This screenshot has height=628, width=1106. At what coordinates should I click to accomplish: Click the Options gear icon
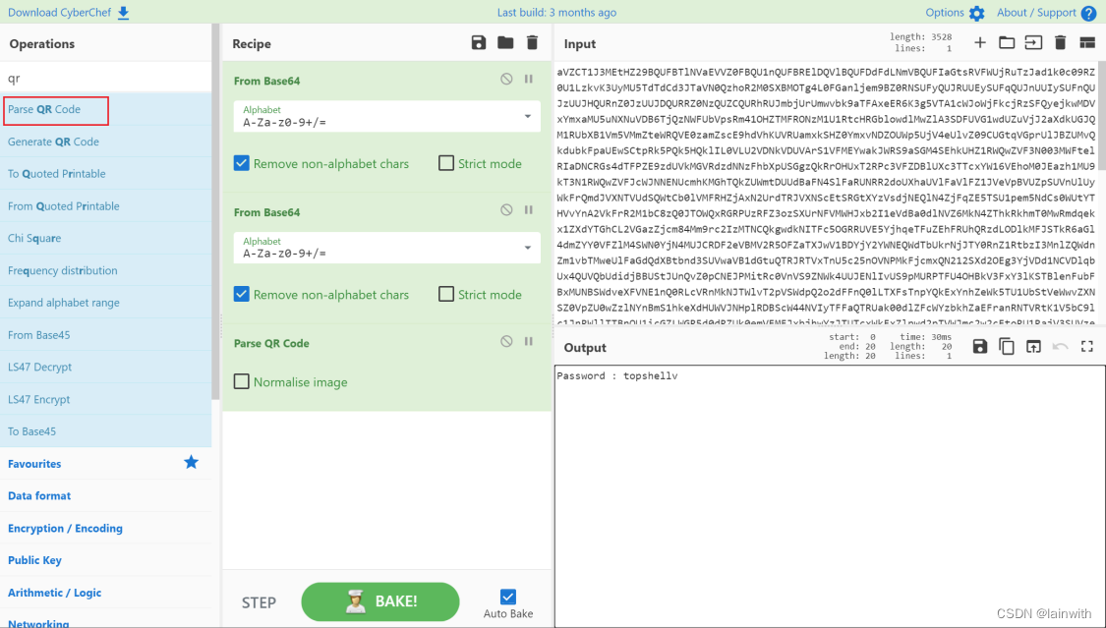tap(977, 14)
